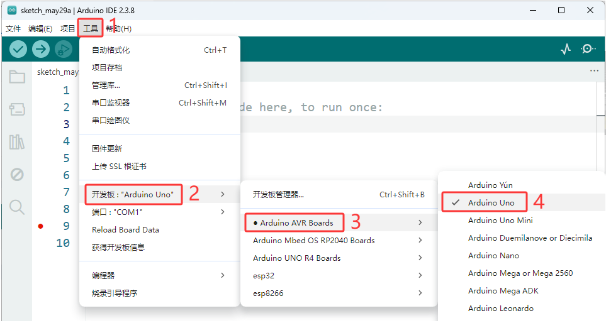
Task: Open 串口绘图仪 from the menu
Action: (160, 121)
